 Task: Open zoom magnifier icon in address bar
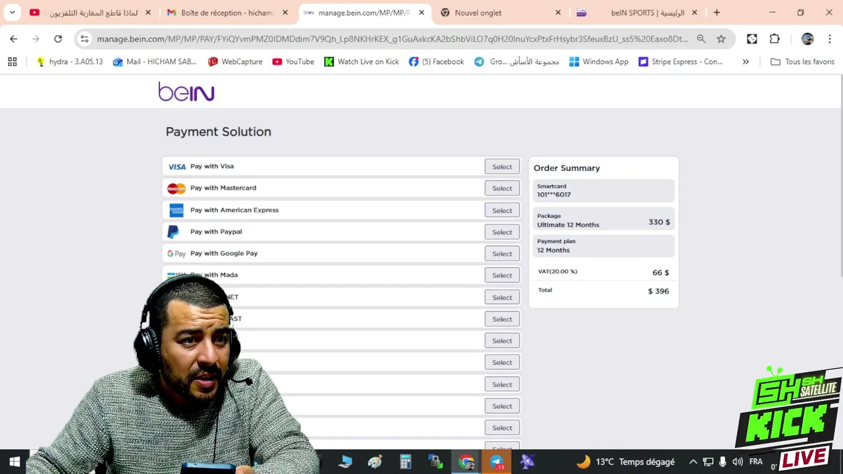pyautogui.click(x=701, y=39)
